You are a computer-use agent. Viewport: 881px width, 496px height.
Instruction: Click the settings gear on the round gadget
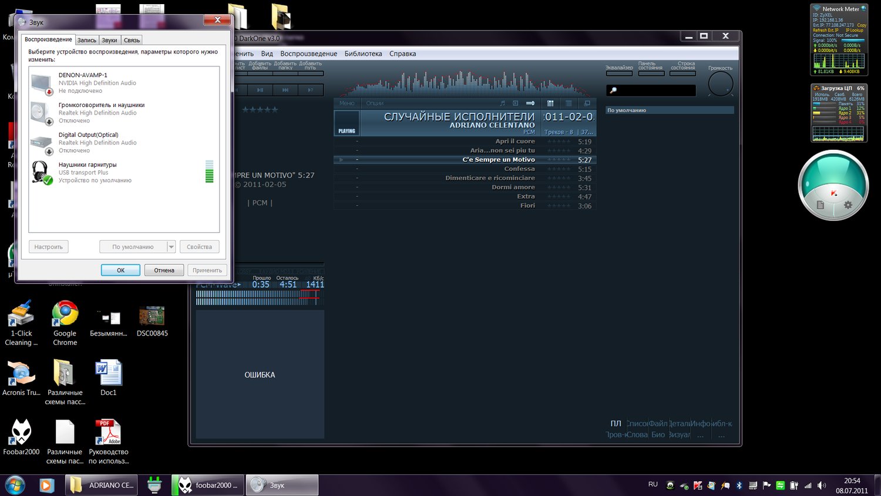click(848, 205)
